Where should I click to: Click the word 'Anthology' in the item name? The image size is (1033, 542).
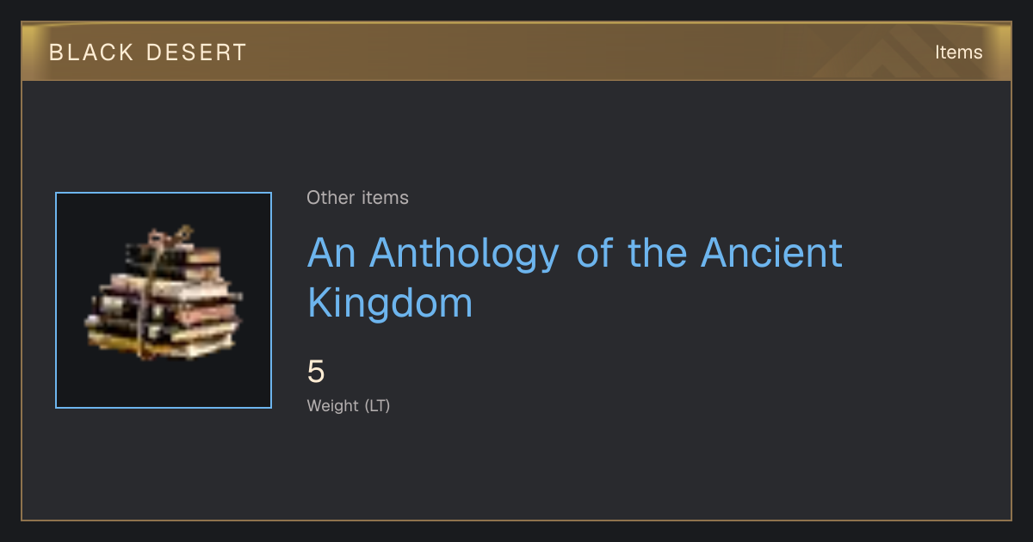464,254
